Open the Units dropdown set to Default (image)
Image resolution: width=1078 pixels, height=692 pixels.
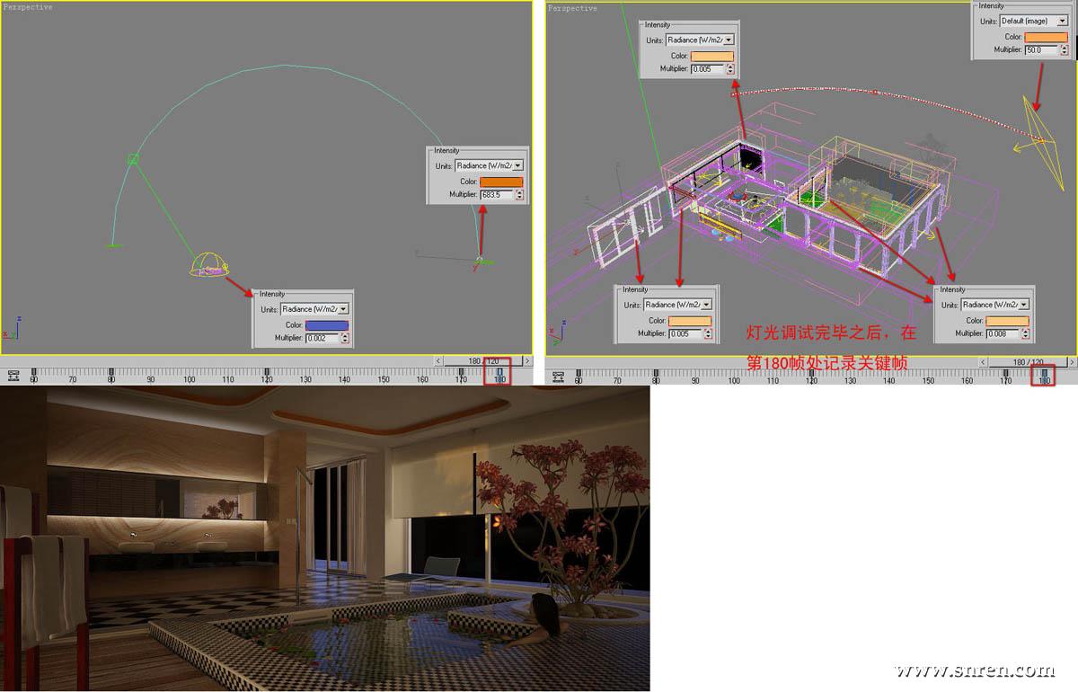pos(1034,21)
